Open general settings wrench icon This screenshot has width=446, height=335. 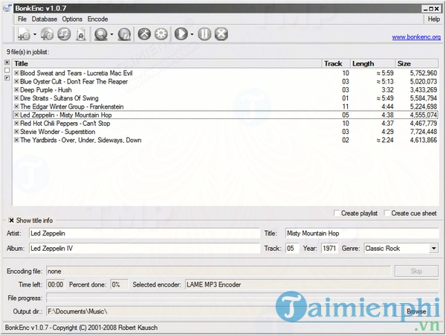click(143, 33)
